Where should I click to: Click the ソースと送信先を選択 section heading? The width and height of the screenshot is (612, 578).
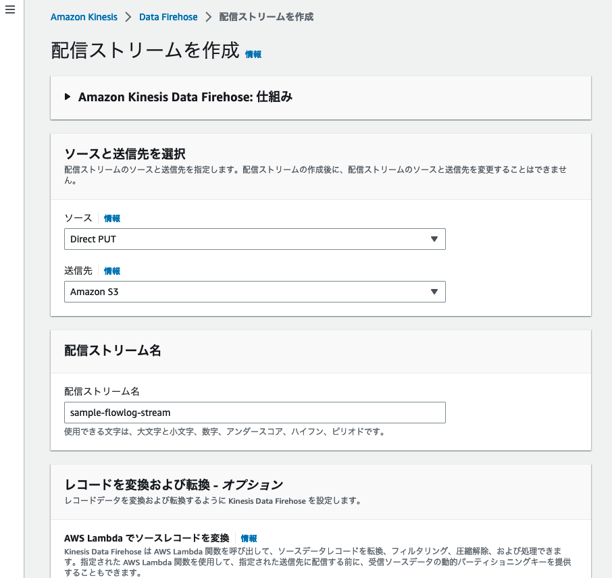125,154
